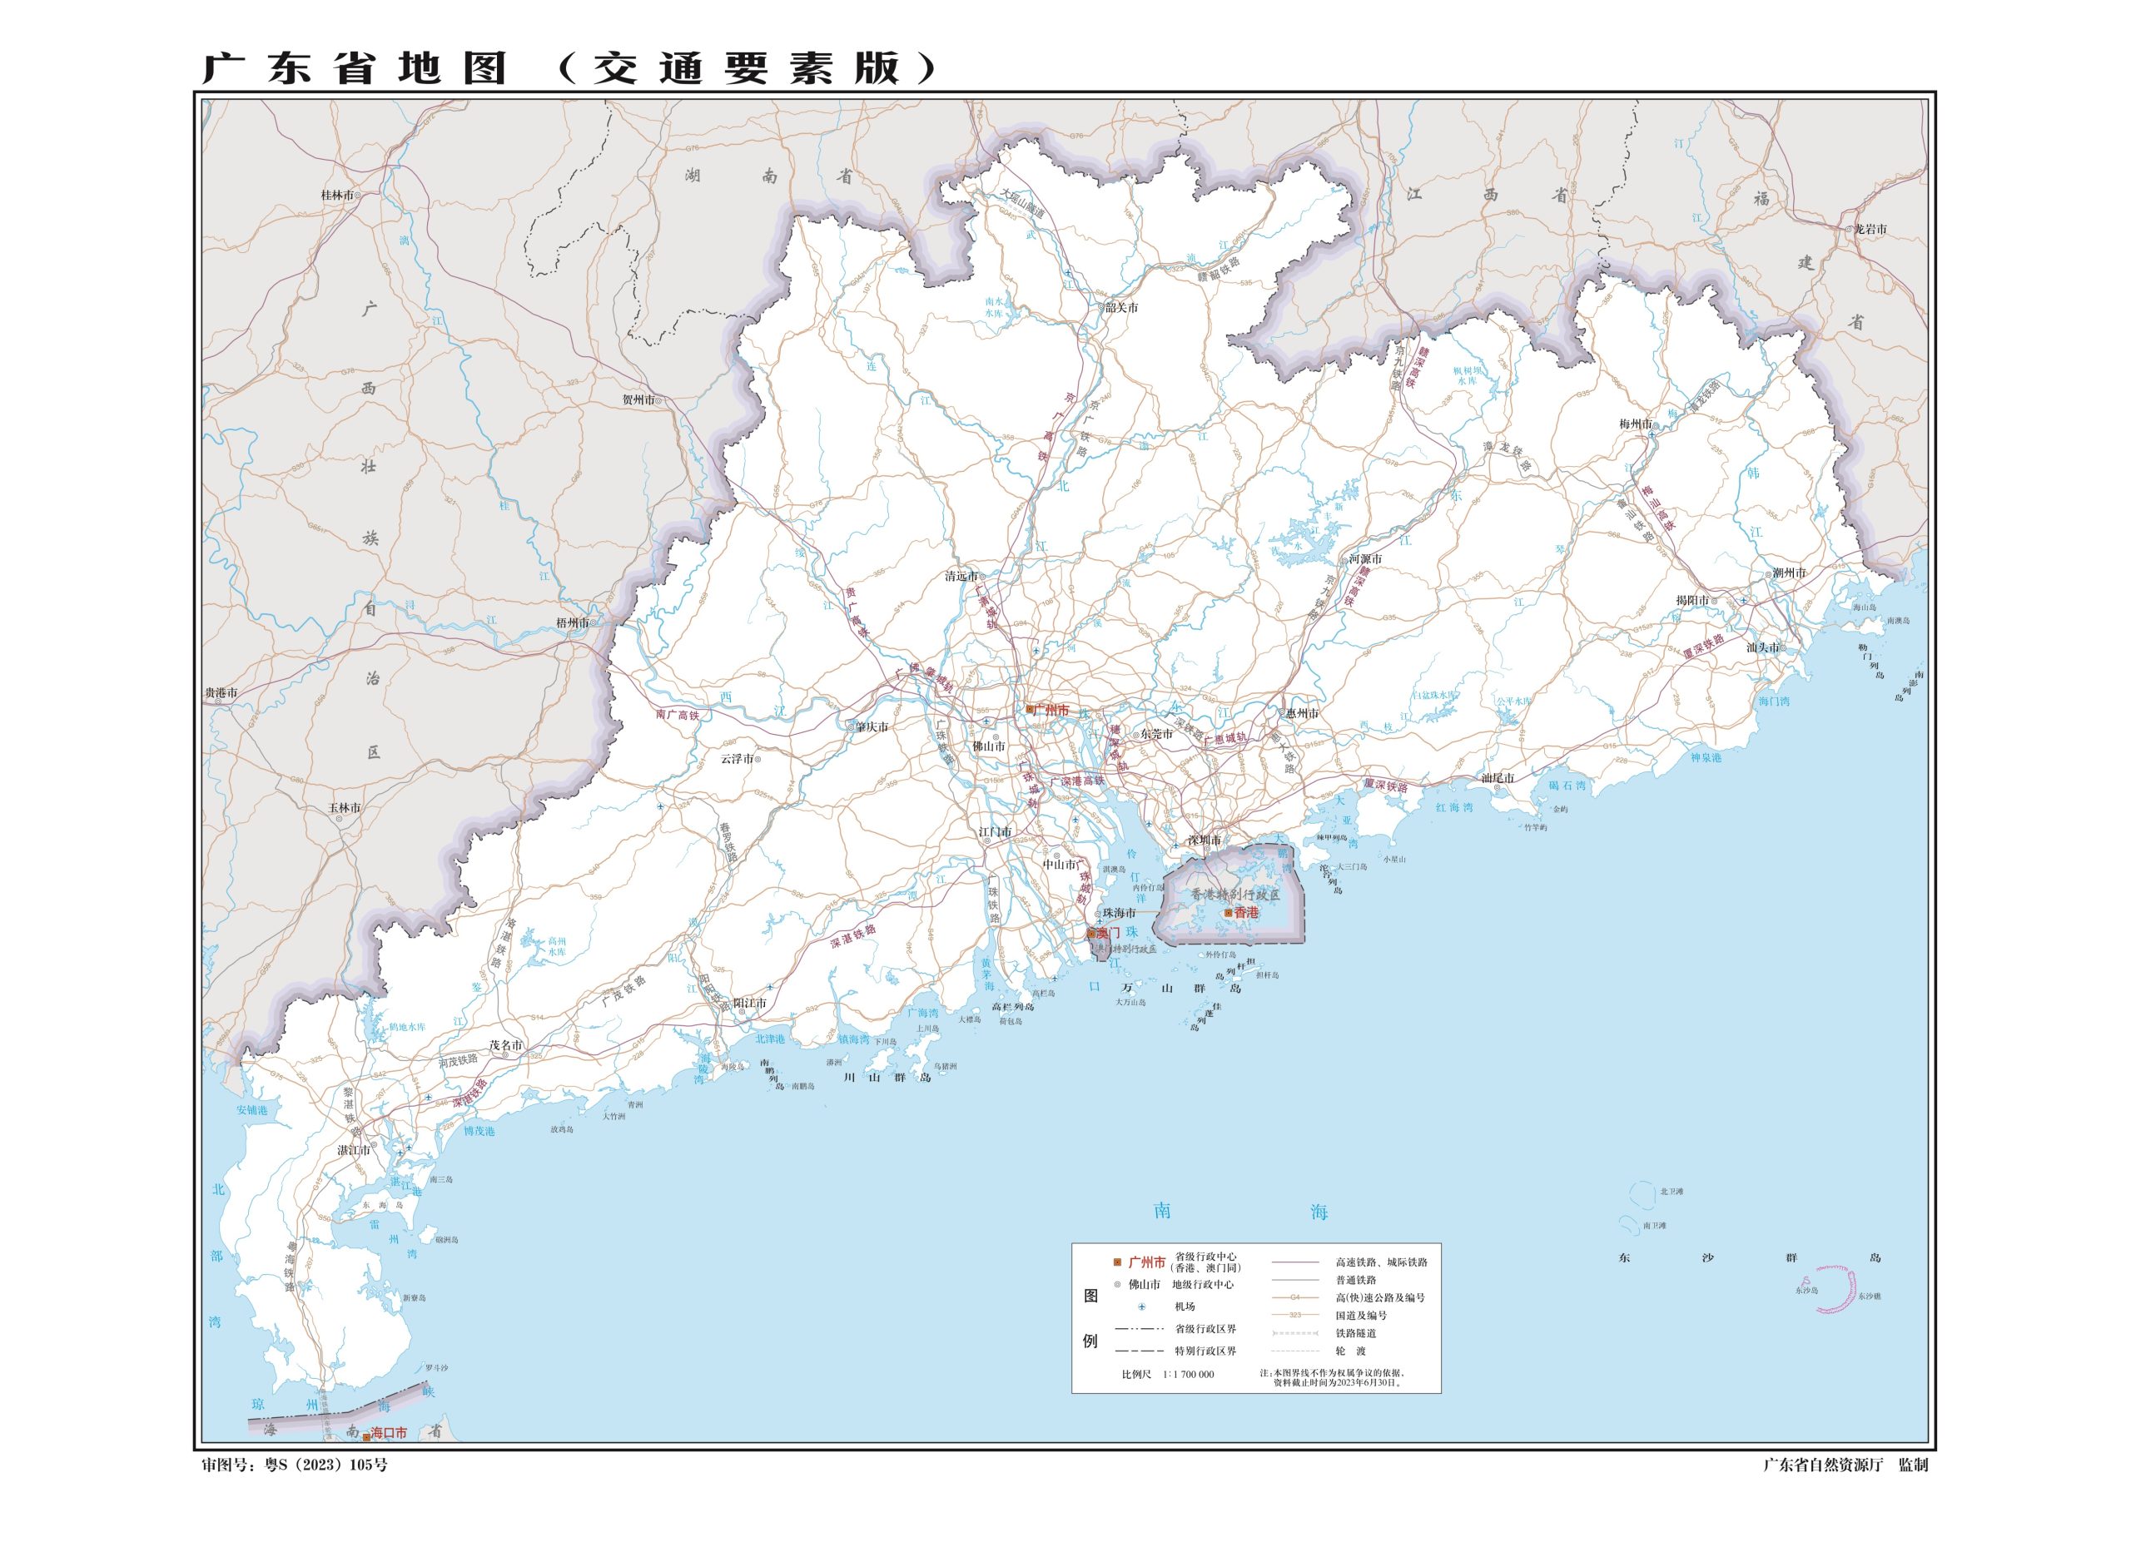Select the 汕尾市 city label
This screenshot has height=1542, width=2131.
[1498, 777]
